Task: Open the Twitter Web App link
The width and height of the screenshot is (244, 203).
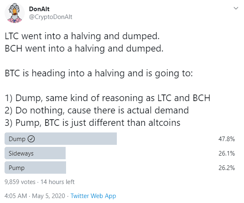Action: click(93, 196)
